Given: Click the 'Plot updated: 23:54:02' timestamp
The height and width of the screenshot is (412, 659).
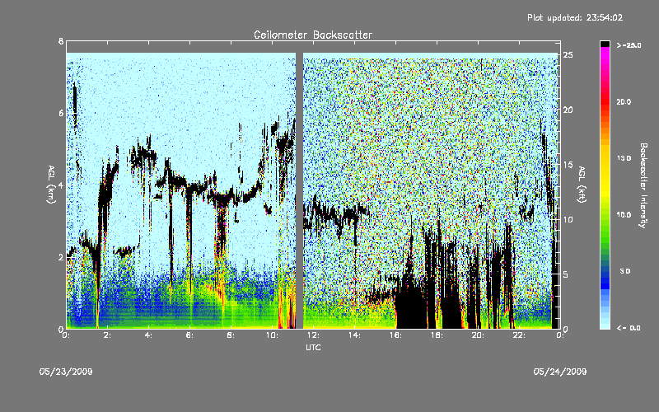Looking at the screenshot, I should point(575,17).
